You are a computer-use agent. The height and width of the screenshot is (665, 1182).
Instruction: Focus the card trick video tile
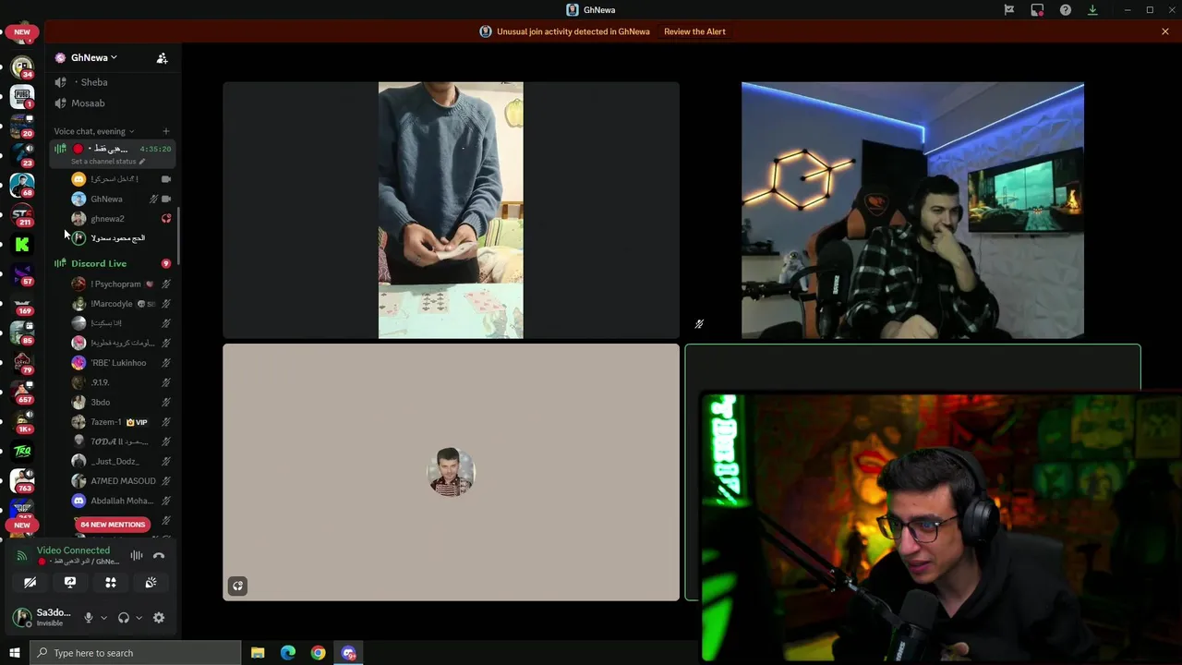[x=451, y=211]
